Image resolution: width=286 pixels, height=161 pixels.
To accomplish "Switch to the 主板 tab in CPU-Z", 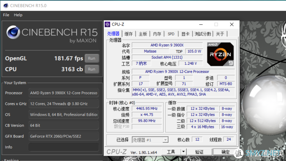I will [x=143, y=34].
